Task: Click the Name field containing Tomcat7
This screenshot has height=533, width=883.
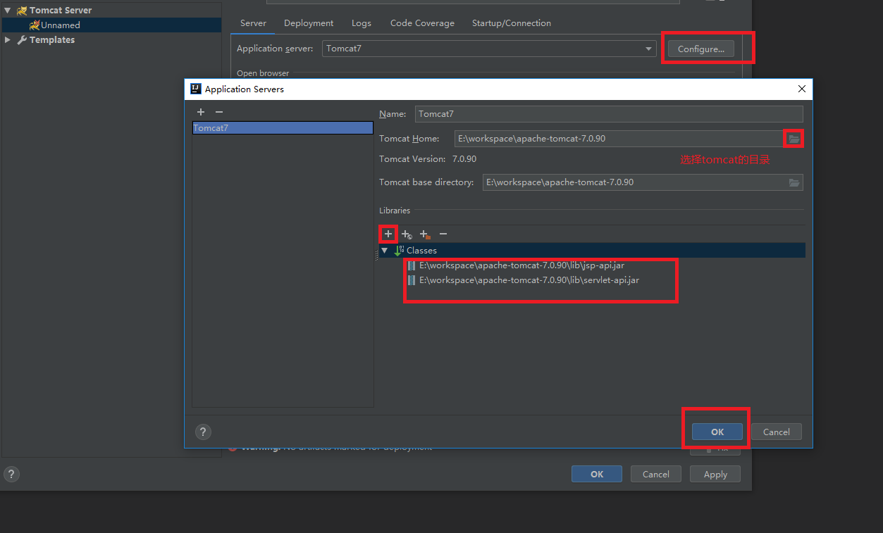Action: point(609,113)
